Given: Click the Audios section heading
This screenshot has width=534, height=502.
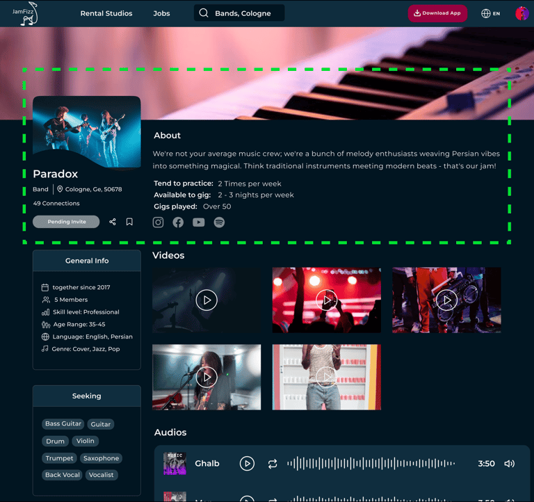Looking at the screenshot, I should pos(170,432).
